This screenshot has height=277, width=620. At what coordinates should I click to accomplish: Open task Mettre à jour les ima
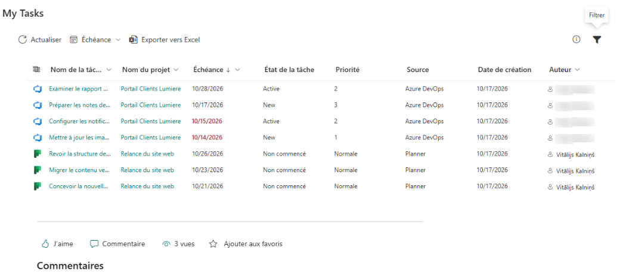(79, 138)
